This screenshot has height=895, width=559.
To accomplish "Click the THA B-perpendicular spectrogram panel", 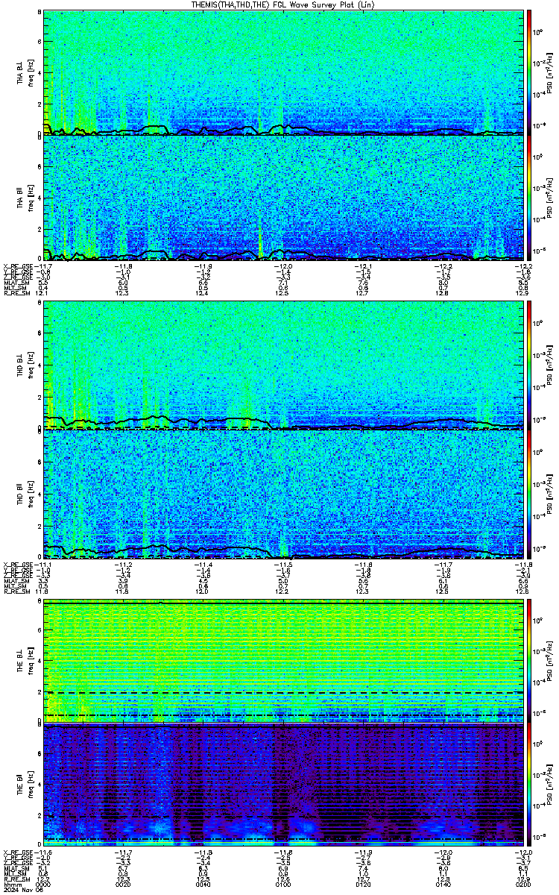I will click(283, 72).
